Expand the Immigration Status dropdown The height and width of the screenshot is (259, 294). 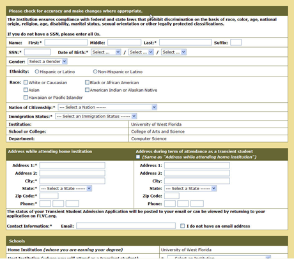[x=96, y=116]
